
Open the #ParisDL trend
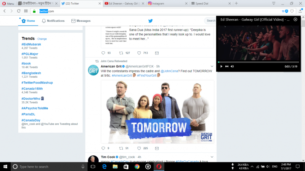pyautogui.click(x=28, y=114)
